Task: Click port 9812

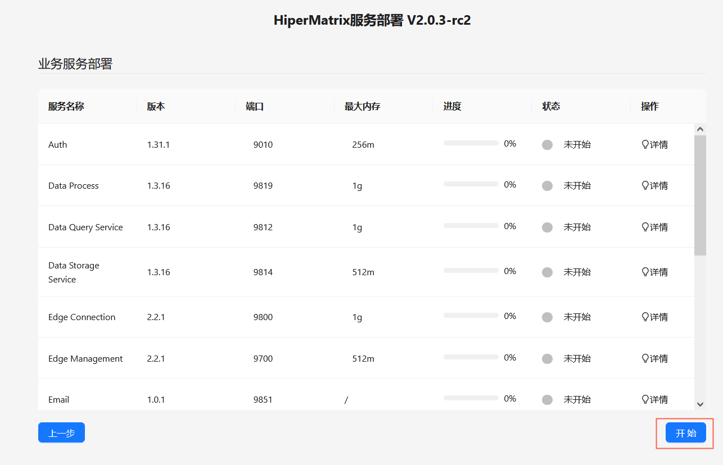Action: [263, 227]
